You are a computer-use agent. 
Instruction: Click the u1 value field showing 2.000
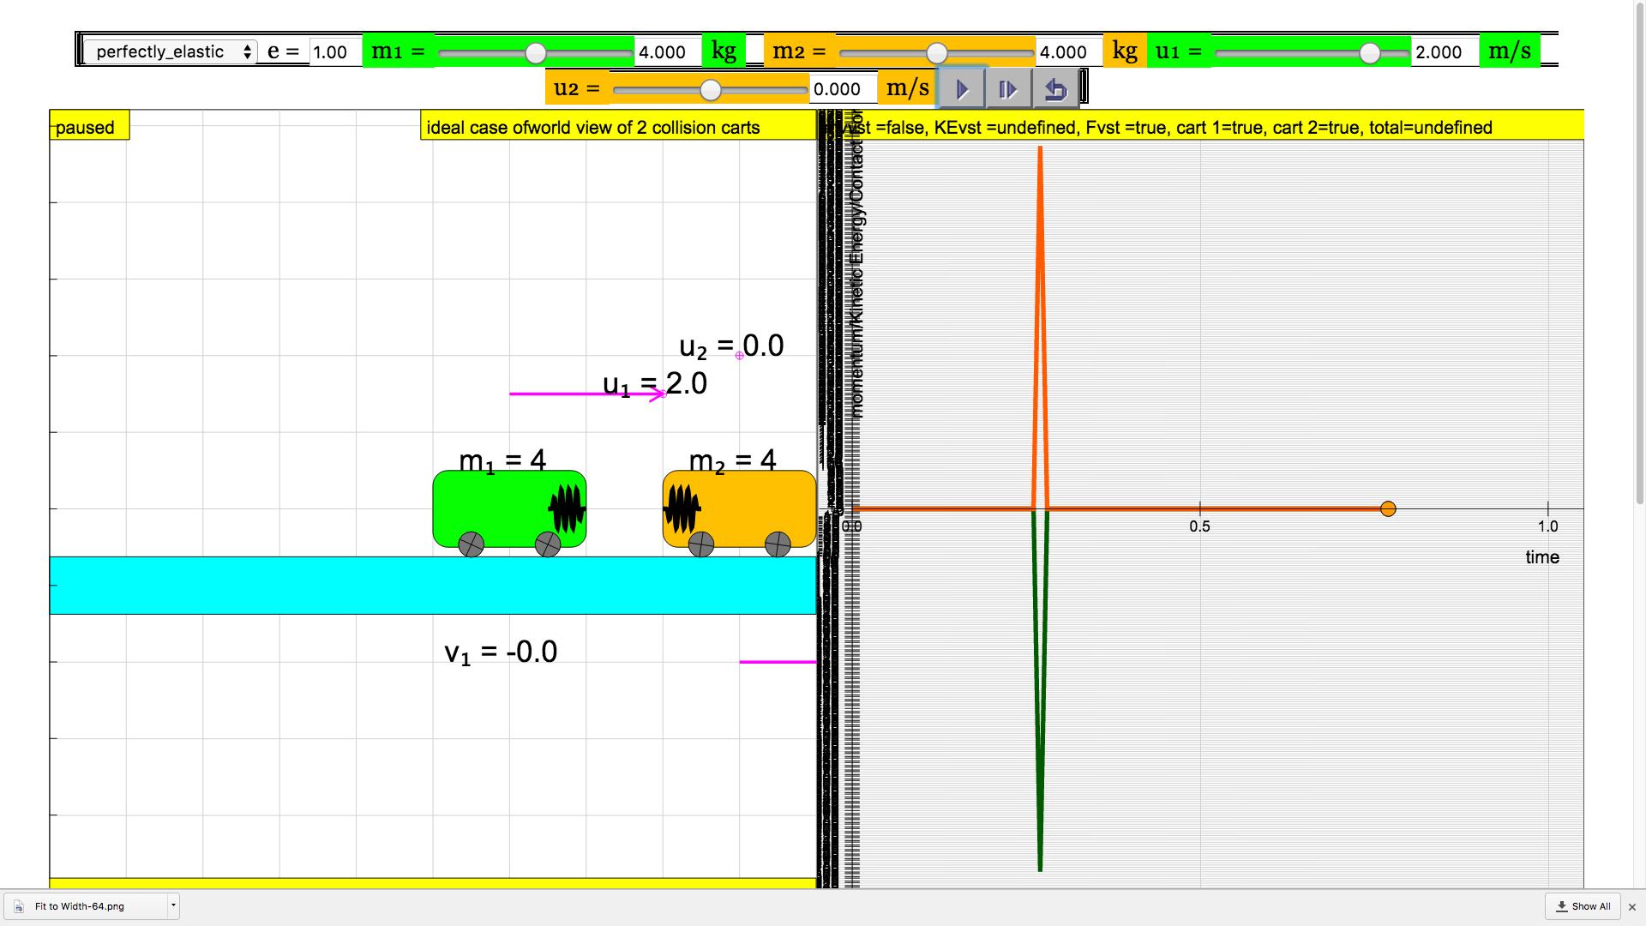click(x=1445, y=51)
